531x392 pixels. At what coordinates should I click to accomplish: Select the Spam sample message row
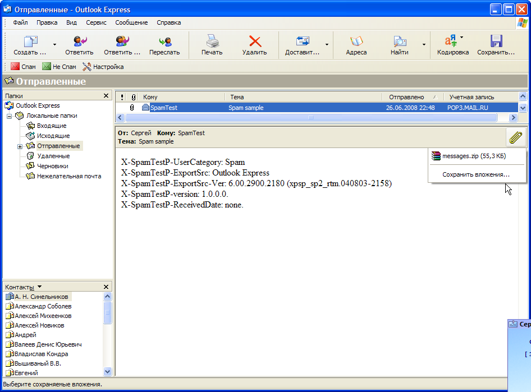pyautogui.click(x=317, y=108)
